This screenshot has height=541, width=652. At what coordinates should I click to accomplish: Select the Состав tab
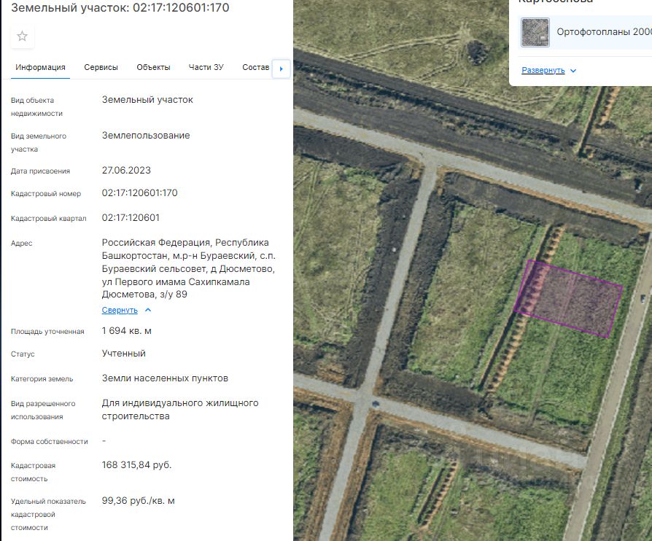pyautogui.click(x=256, y=67)
